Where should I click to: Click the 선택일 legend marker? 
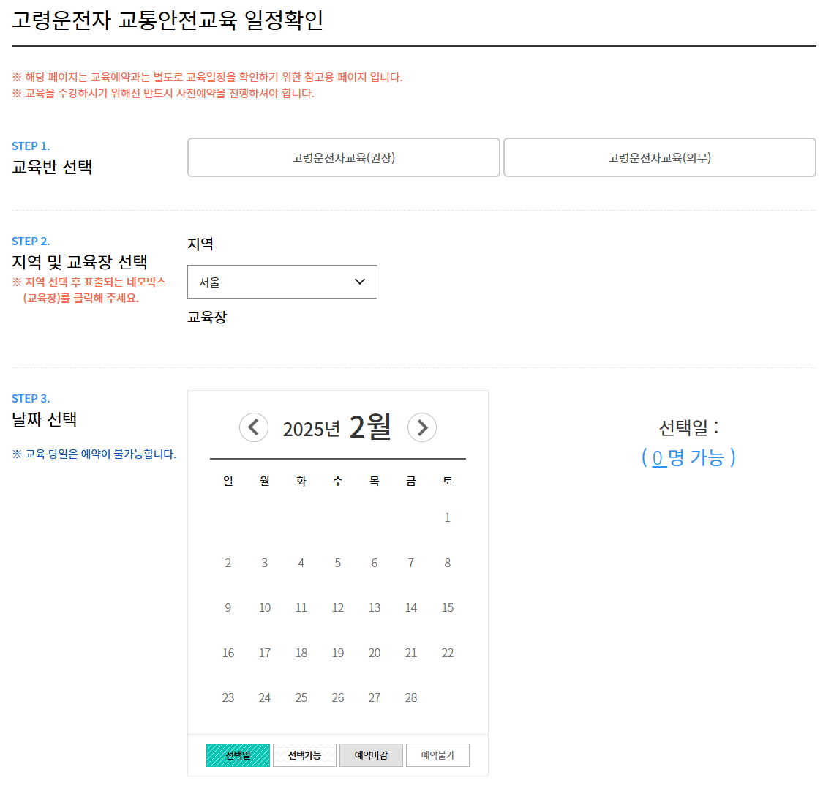click(238, 755)
